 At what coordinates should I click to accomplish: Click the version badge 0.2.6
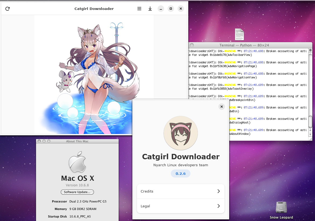coord(180,173)
